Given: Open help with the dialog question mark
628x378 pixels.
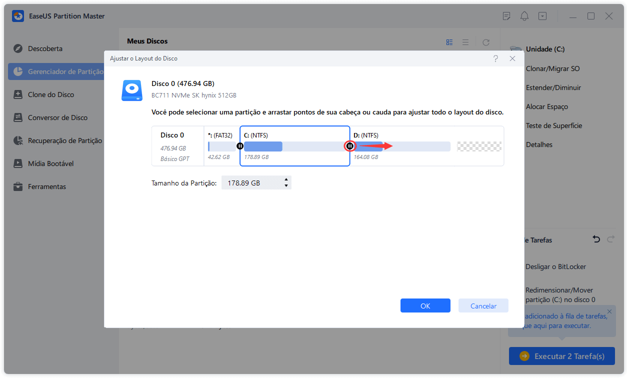Looking at the screenshot, I should [x=495, y=58].
